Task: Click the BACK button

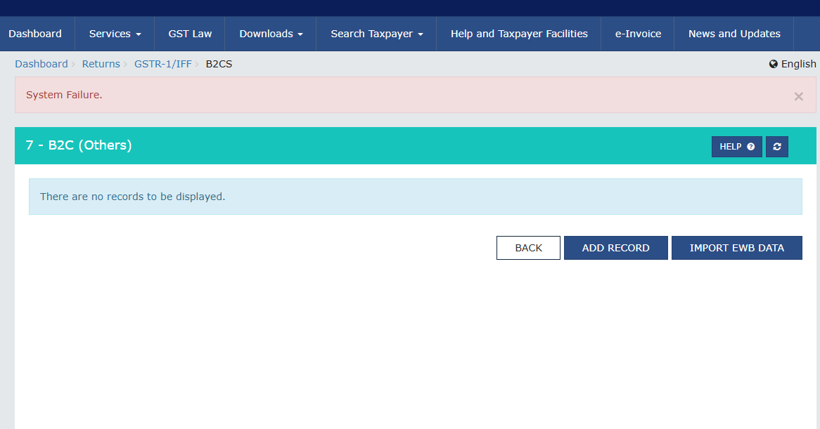Action: [528, 248]
